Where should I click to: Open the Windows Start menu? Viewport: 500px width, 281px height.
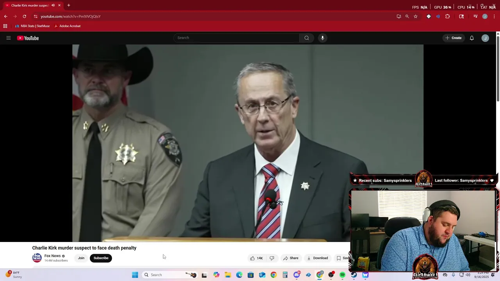135,275
